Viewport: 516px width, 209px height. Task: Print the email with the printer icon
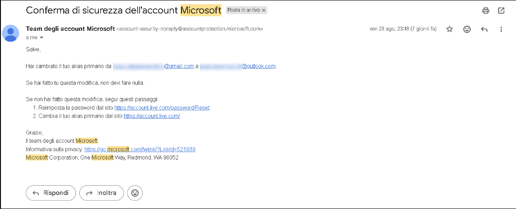pos(486,11)
